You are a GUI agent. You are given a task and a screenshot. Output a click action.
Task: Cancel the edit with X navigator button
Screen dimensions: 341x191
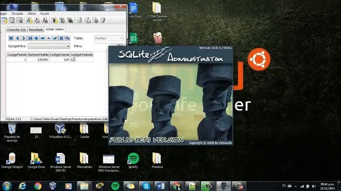tap(61, 38)
